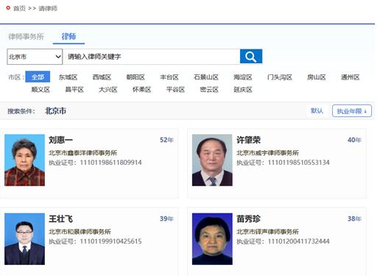Screen dimensions: 383x276
Task: Filter by 门头沟区 district
Action: click(x=280, y=77)
